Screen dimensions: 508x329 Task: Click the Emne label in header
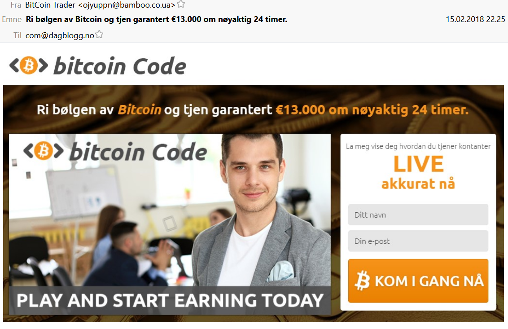click(12, 19)
